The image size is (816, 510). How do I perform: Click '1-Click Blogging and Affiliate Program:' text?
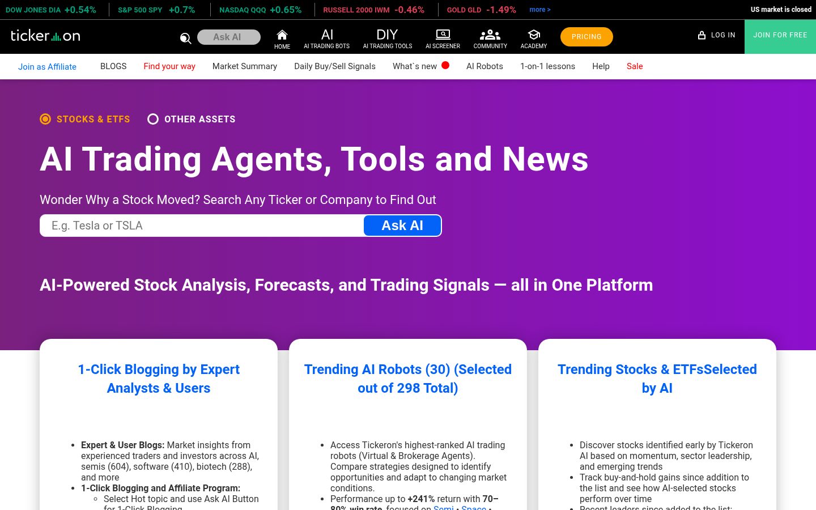[x=160, y=488]
